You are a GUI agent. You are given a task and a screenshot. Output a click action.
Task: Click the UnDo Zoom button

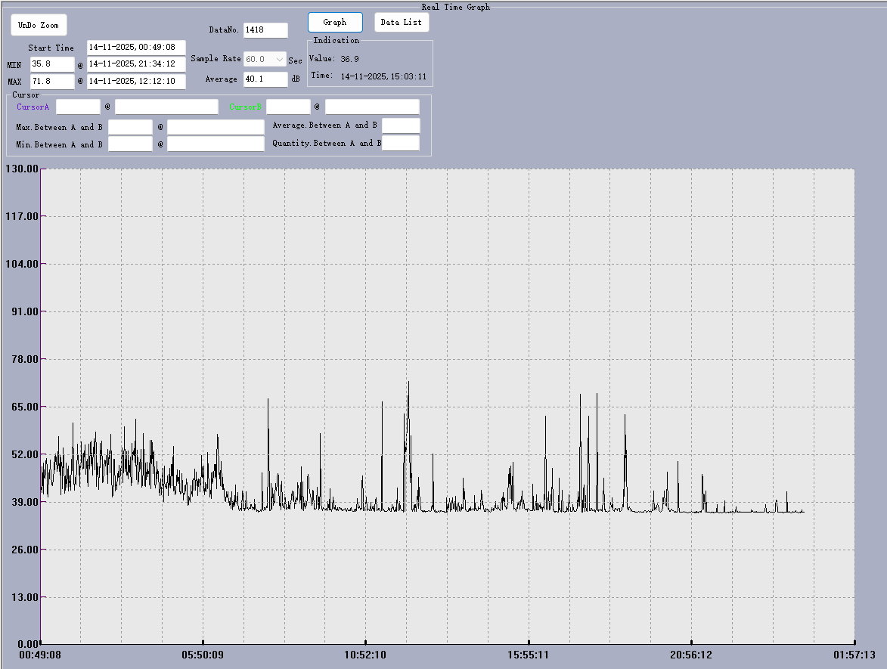tap(39, 25)
